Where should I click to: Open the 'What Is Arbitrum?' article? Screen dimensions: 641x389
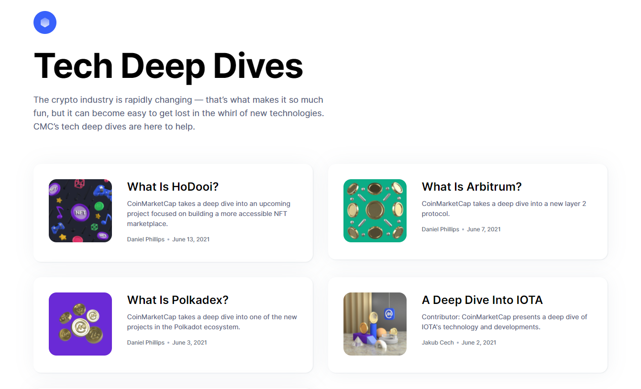(472, 187)
